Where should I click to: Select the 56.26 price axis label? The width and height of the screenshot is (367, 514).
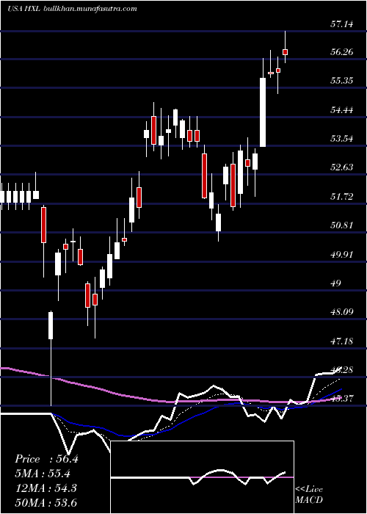[342, 52]
